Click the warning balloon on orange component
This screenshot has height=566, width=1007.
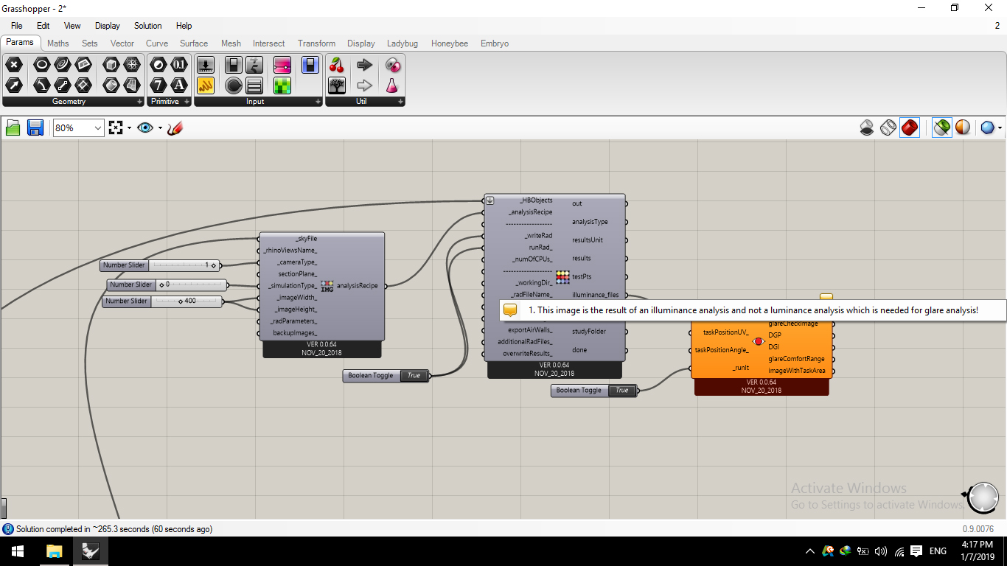click(x=826, y=297)
